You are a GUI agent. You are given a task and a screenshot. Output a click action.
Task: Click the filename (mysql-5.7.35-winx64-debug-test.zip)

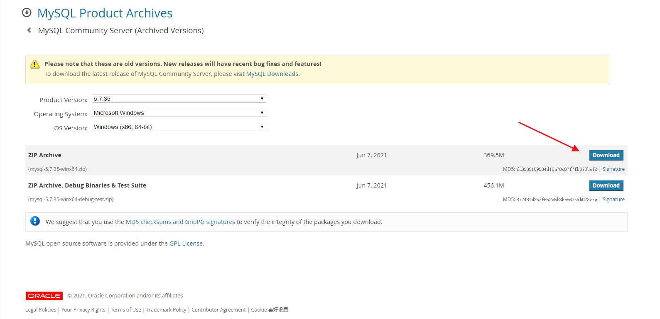click(71, 200)
